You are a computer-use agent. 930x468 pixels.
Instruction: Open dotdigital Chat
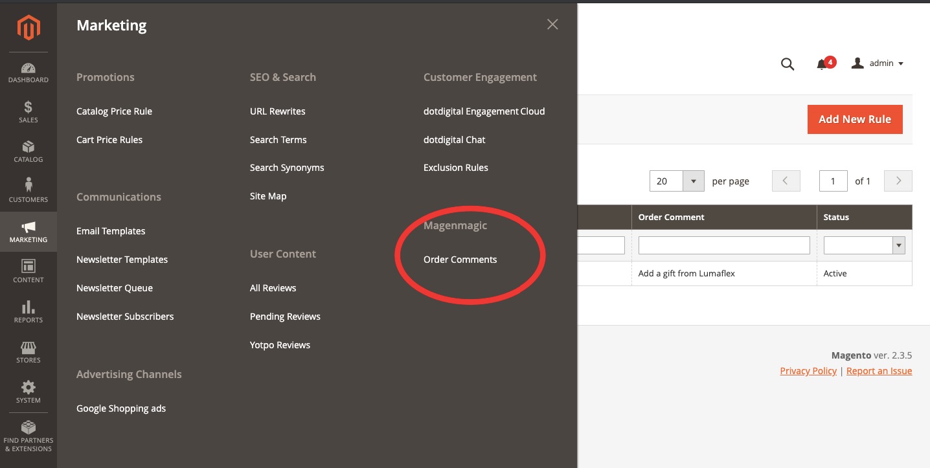click(x=454, y=140)
